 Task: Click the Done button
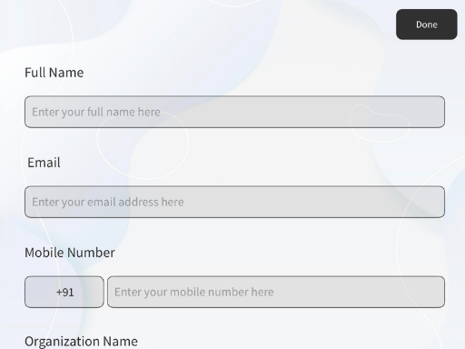point(426,25)
